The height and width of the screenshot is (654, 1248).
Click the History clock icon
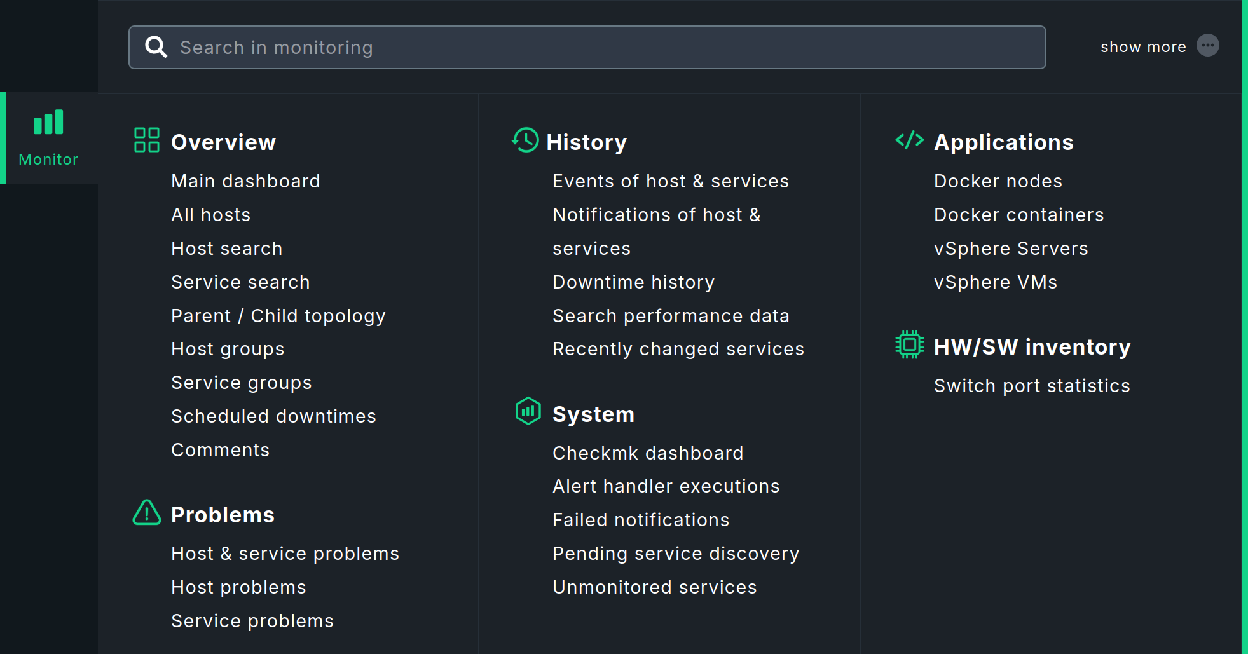(525, 140)
